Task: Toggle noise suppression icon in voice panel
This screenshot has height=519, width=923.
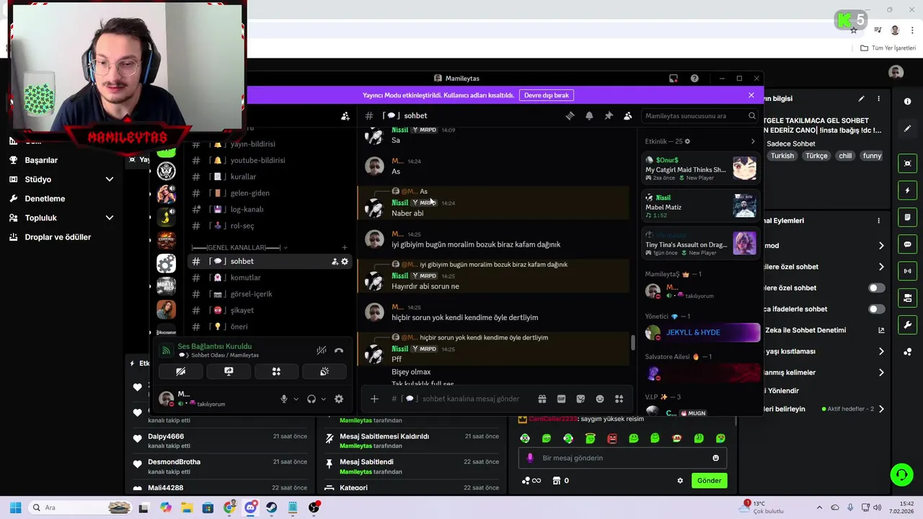Action: 322,351
